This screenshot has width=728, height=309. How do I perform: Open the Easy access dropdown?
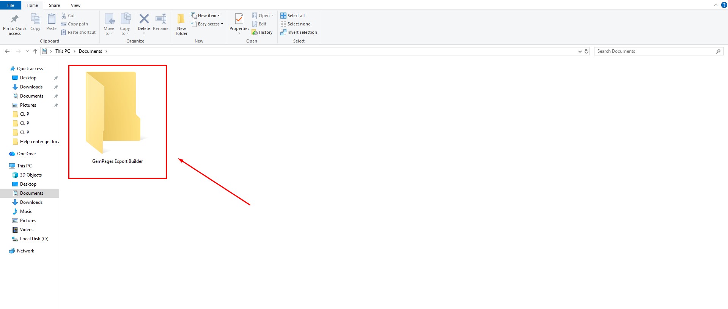(207, 24)
